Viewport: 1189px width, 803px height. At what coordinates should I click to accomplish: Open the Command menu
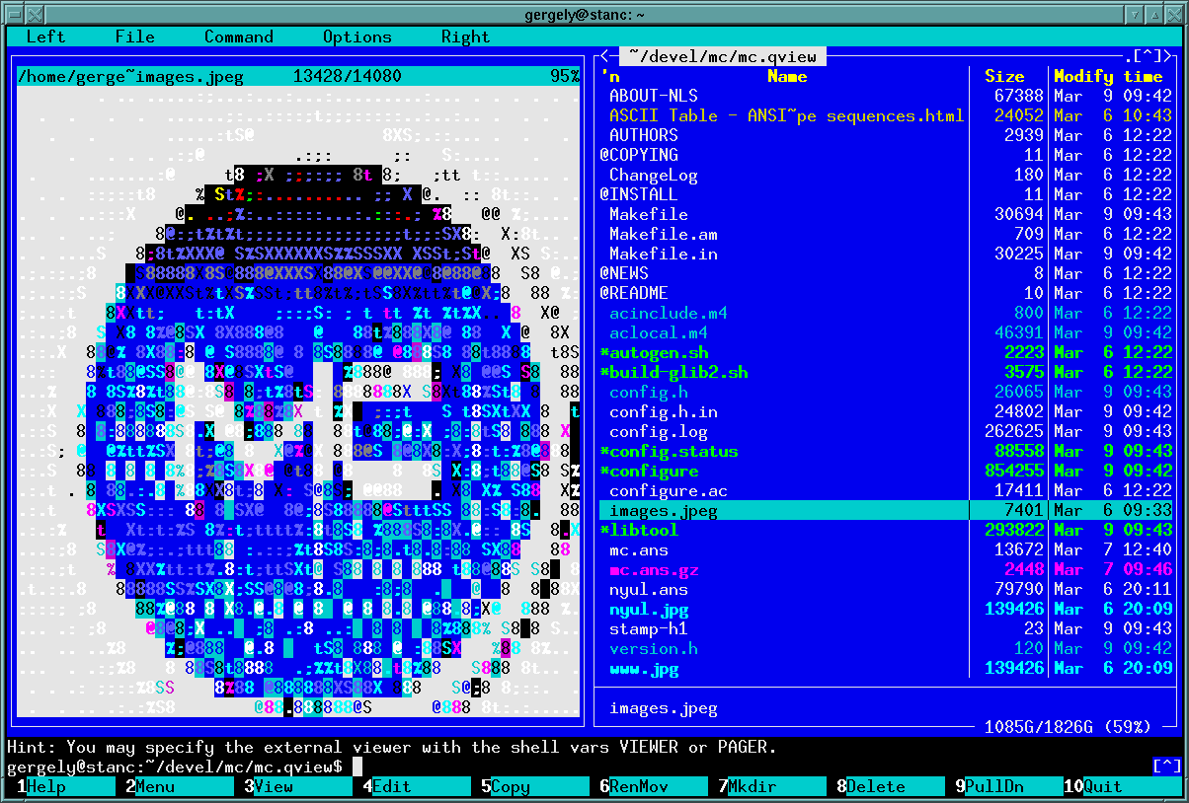point(238,36)
